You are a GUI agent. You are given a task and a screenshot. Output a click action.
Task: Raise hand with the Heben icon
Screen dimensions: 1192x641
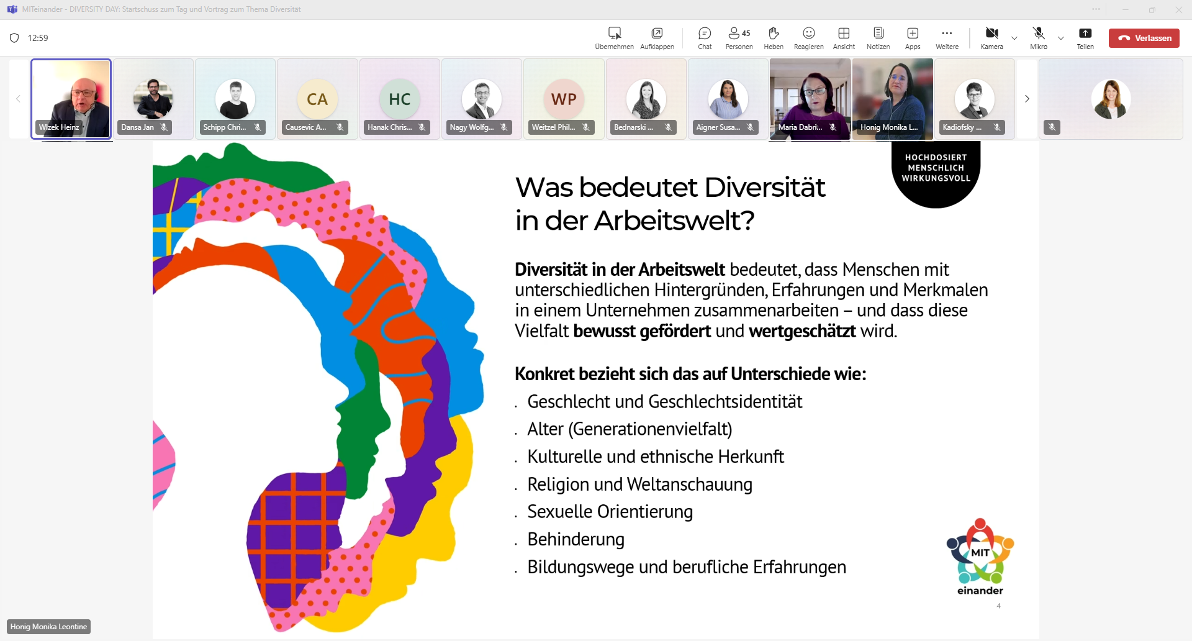point(774,38)
